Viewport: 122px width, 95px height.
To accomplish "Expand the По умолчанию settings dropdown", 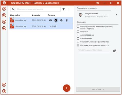I will click(116, 15).
